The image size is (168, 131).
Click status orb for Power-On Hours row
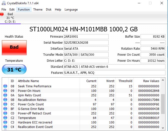pos(5,91)
